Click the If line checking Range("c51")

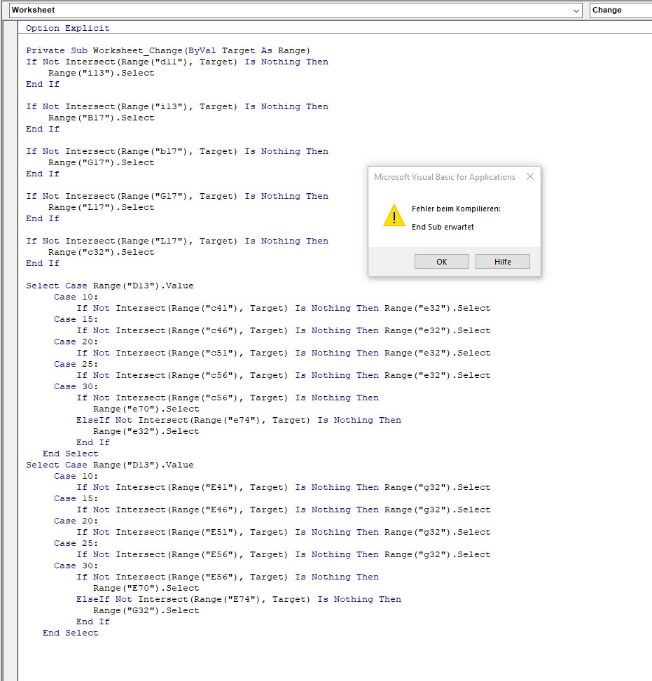[284, 353]
